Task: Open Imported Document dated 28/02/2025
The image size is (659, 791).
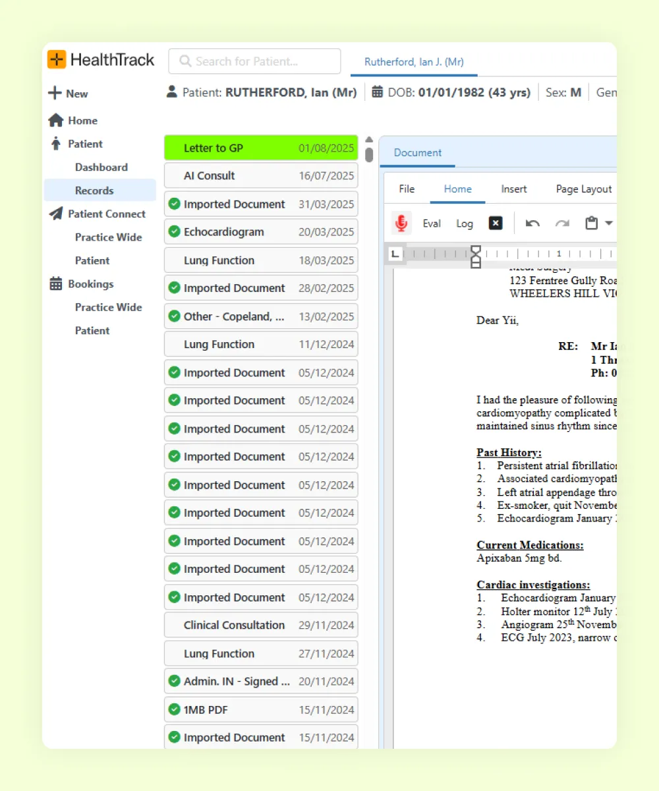Action: [261, 288]
